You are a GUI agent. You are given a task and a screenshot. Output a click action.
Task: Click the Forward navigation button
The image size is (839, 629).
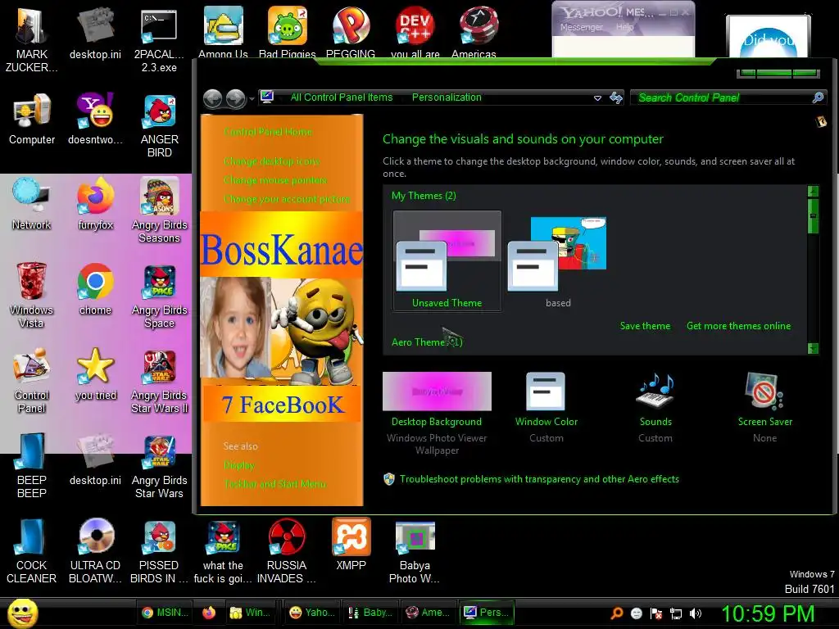[236, 99]
